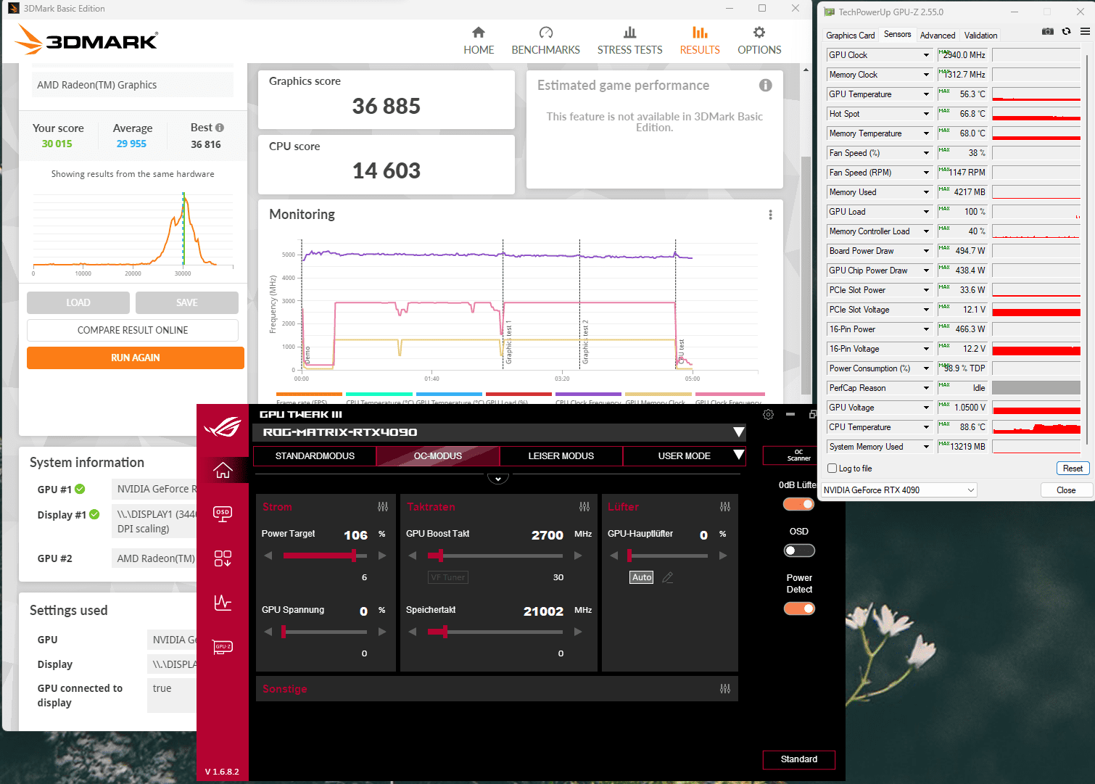Image resolution: width=1095 pixels, height=784 pixels.
Task: Collapse the mode panel chevron
Action: [x=498, y=479]
